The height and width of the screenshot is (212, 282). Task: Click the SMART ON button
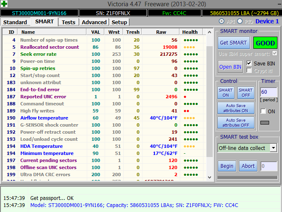(x=226, y=93)
